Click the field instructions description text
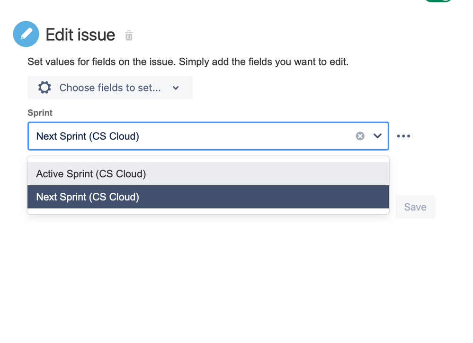The image size is (473, 343). pos(188,62)
